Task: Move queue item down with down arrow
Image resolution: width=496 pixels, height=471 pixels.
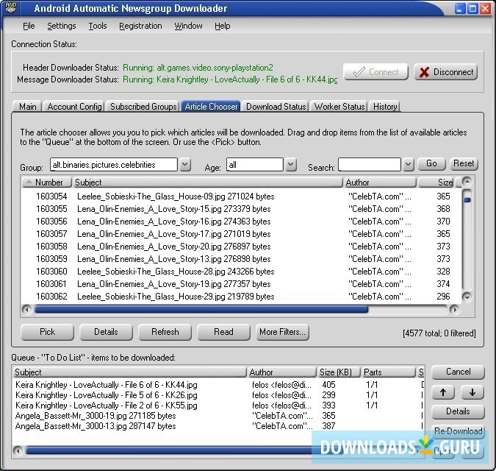Action: (472, 392)
